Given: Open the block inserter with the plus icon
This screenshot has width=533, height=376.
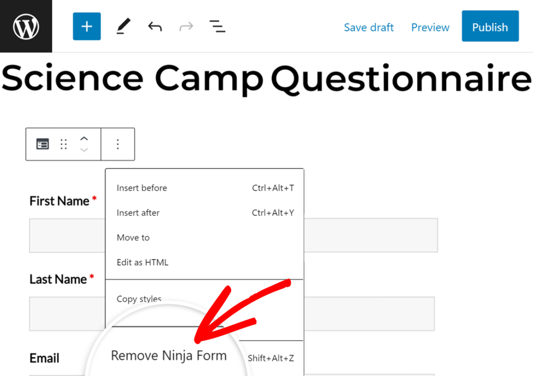Looking at the screenshot, I should click(86, 26).
